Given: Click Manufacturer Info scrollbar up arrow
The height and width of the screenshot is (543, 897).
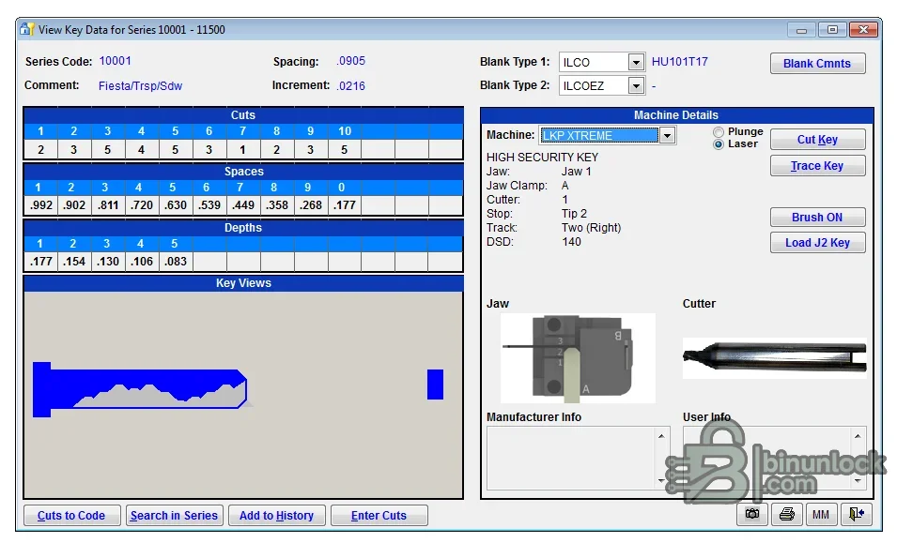Looking at the screenshot, I should coord(661,436).
